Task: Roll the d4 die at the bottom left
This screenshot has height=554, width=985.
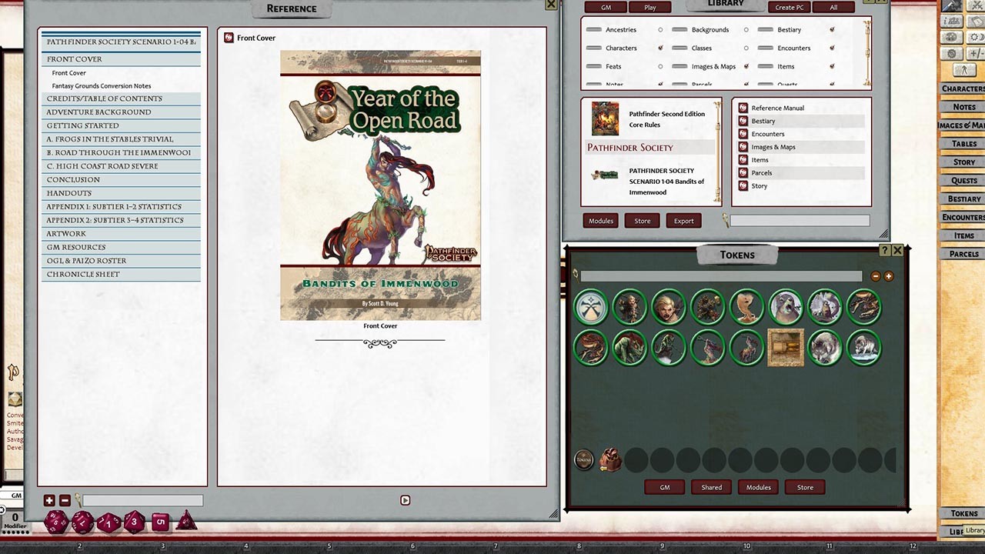Action: point(185,523)
